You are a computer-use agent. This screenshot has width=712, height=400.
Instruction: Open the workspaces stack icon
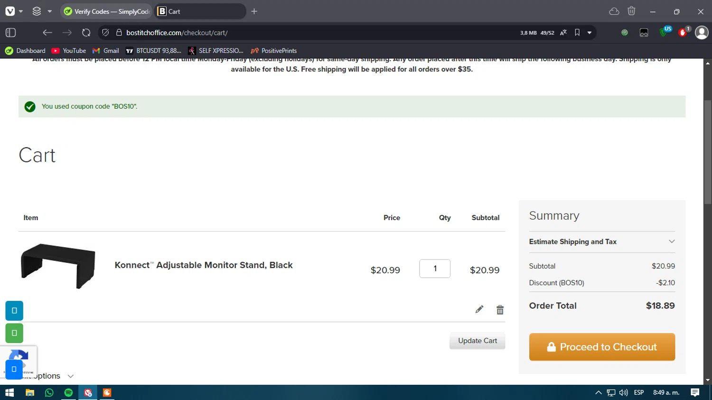coord(37,11)
